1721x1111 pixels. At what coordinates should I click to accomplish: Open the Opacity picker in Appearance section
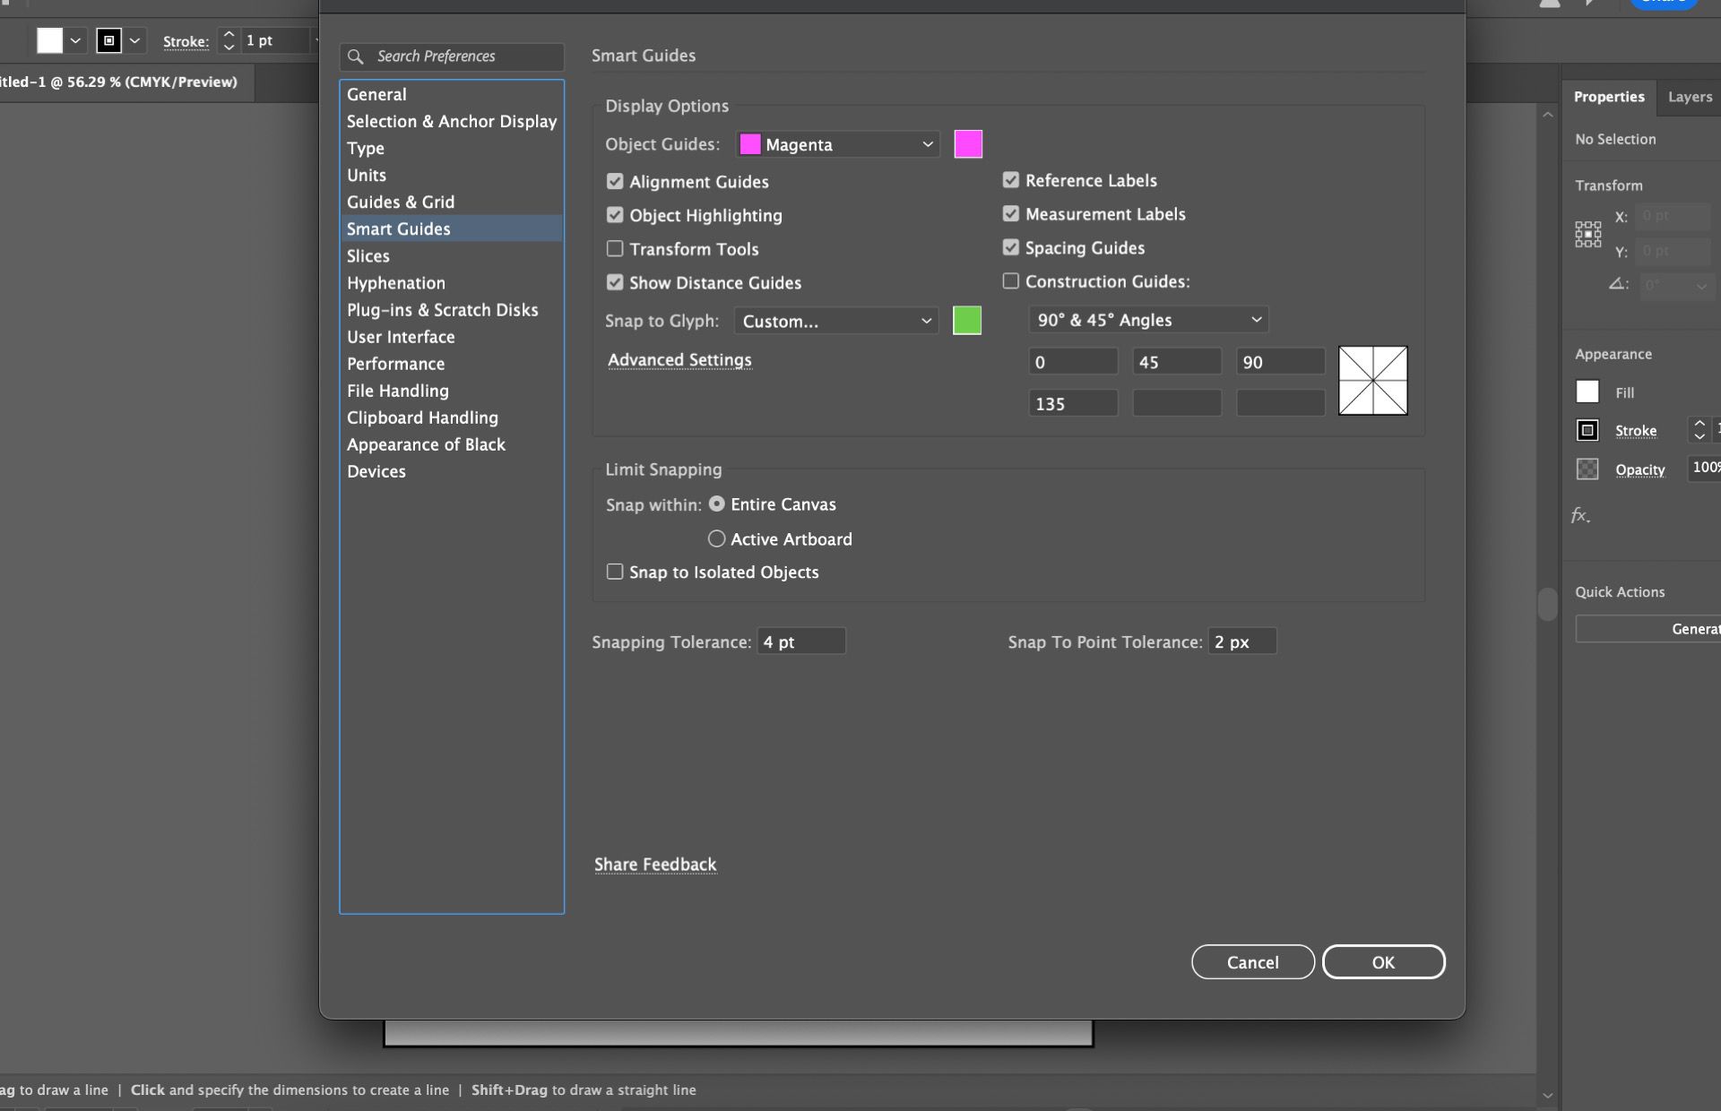[x=1587, y=469]
